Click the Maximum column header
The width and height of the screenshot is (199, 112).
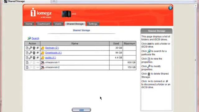click(129, 44)
